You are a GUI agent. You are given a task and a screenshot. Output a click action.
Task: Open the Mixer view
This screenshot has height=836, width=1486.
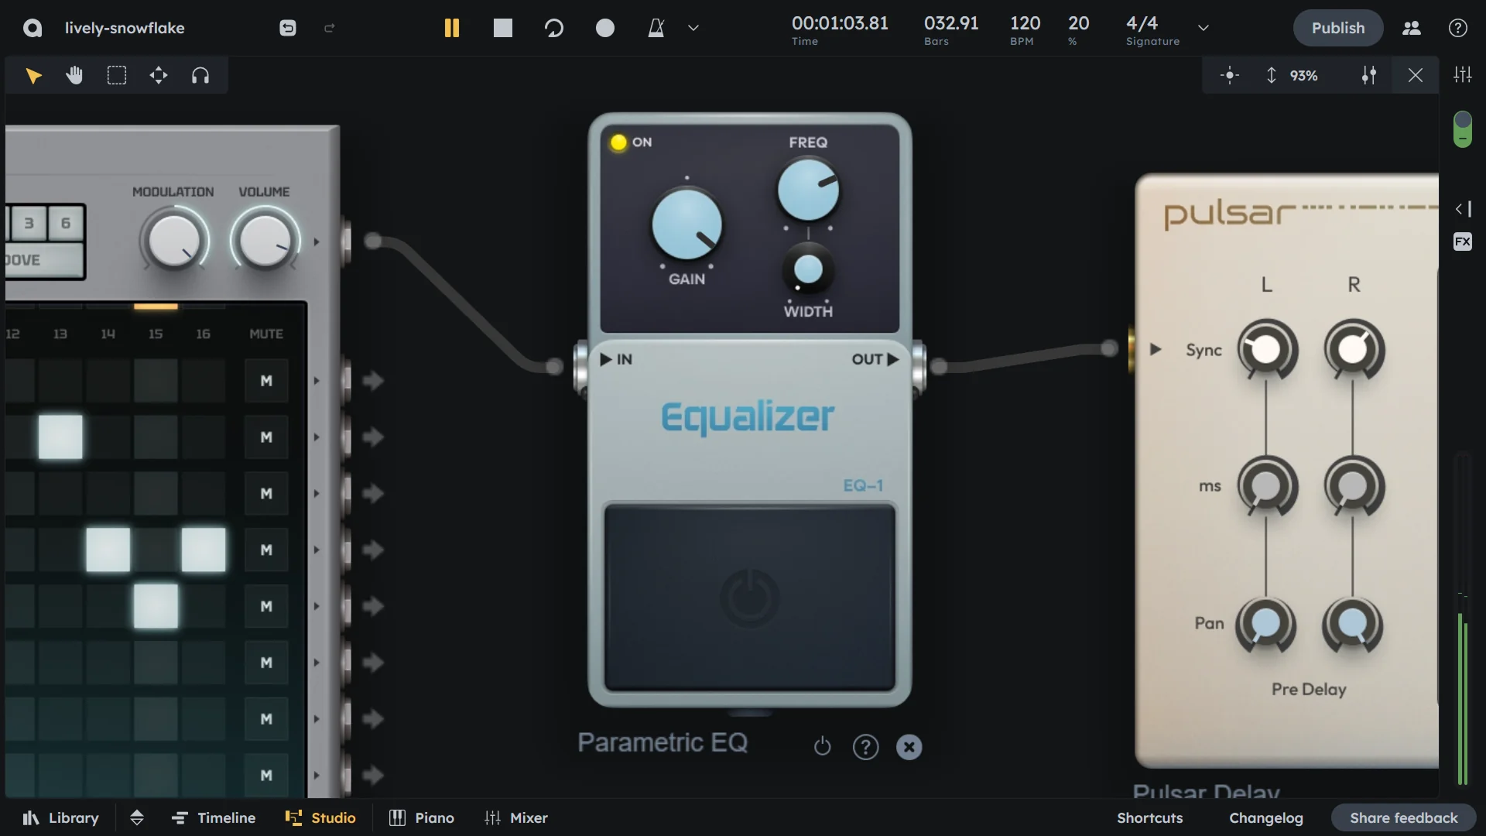coord(516,817)
